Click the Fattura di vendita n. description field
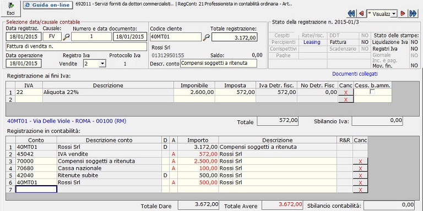Viewport: 423px width, 211px height. [x=77, y=46]
